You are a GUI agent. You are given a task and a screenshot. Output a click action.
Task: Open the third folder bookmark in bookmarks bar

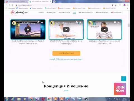click(x=109, y=8)
